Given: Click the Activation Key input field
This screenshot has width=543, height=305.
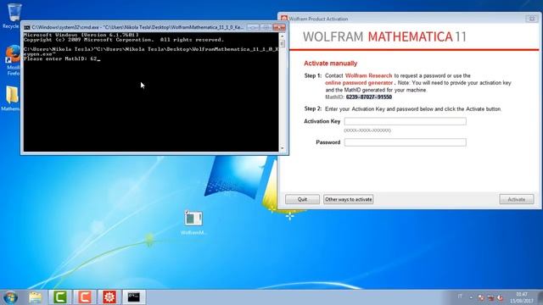Looking at the screenshot, I should click(406, 121).
